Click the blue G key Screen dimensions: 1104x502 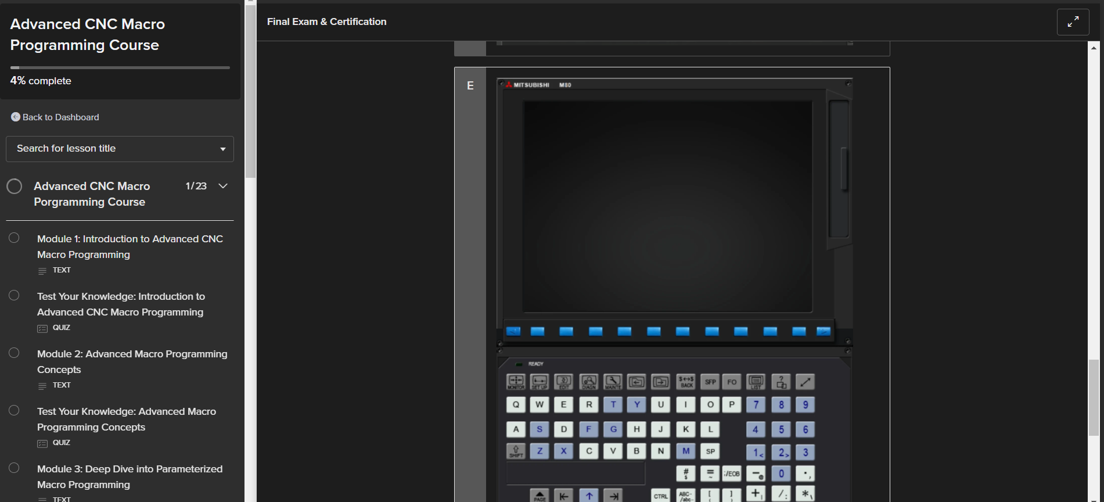coord(613,429)
